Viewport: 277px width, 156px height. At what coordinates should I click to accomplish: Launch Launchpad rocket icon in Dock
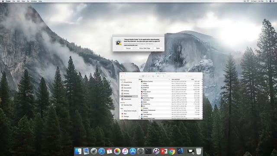(x=94, y=151)
